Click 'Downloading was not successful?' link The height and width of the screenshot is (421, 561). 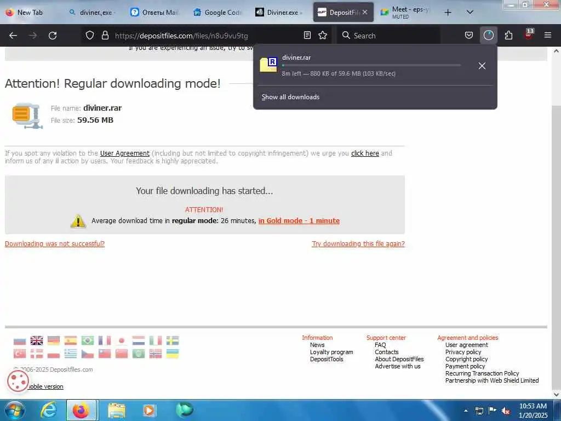55,243
